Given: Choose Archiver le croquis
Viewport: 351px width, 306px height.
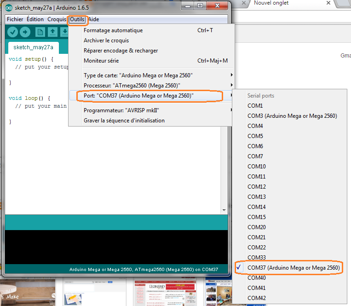Looking at the screenshot, I should point(151,40).
